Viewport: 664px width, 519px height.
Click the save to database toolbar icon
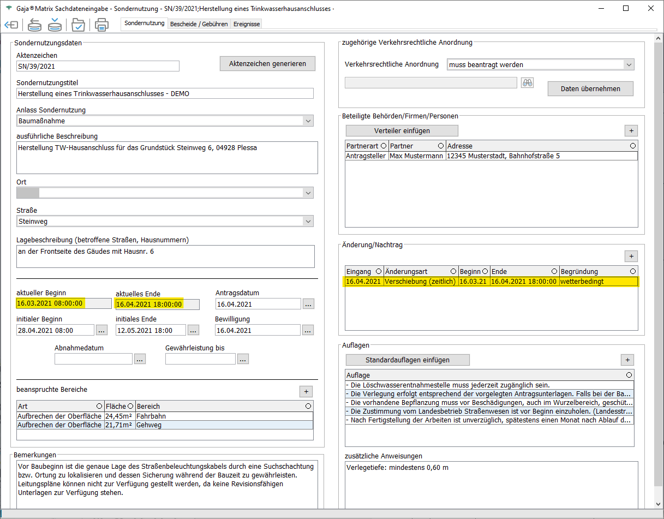click(55, 25)
